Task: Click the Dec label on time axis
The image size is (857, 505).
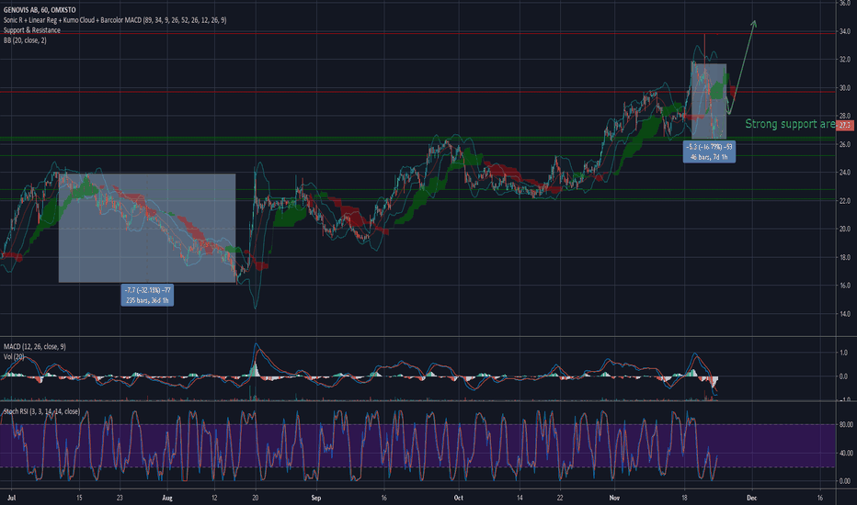Action: pos(752,498)
